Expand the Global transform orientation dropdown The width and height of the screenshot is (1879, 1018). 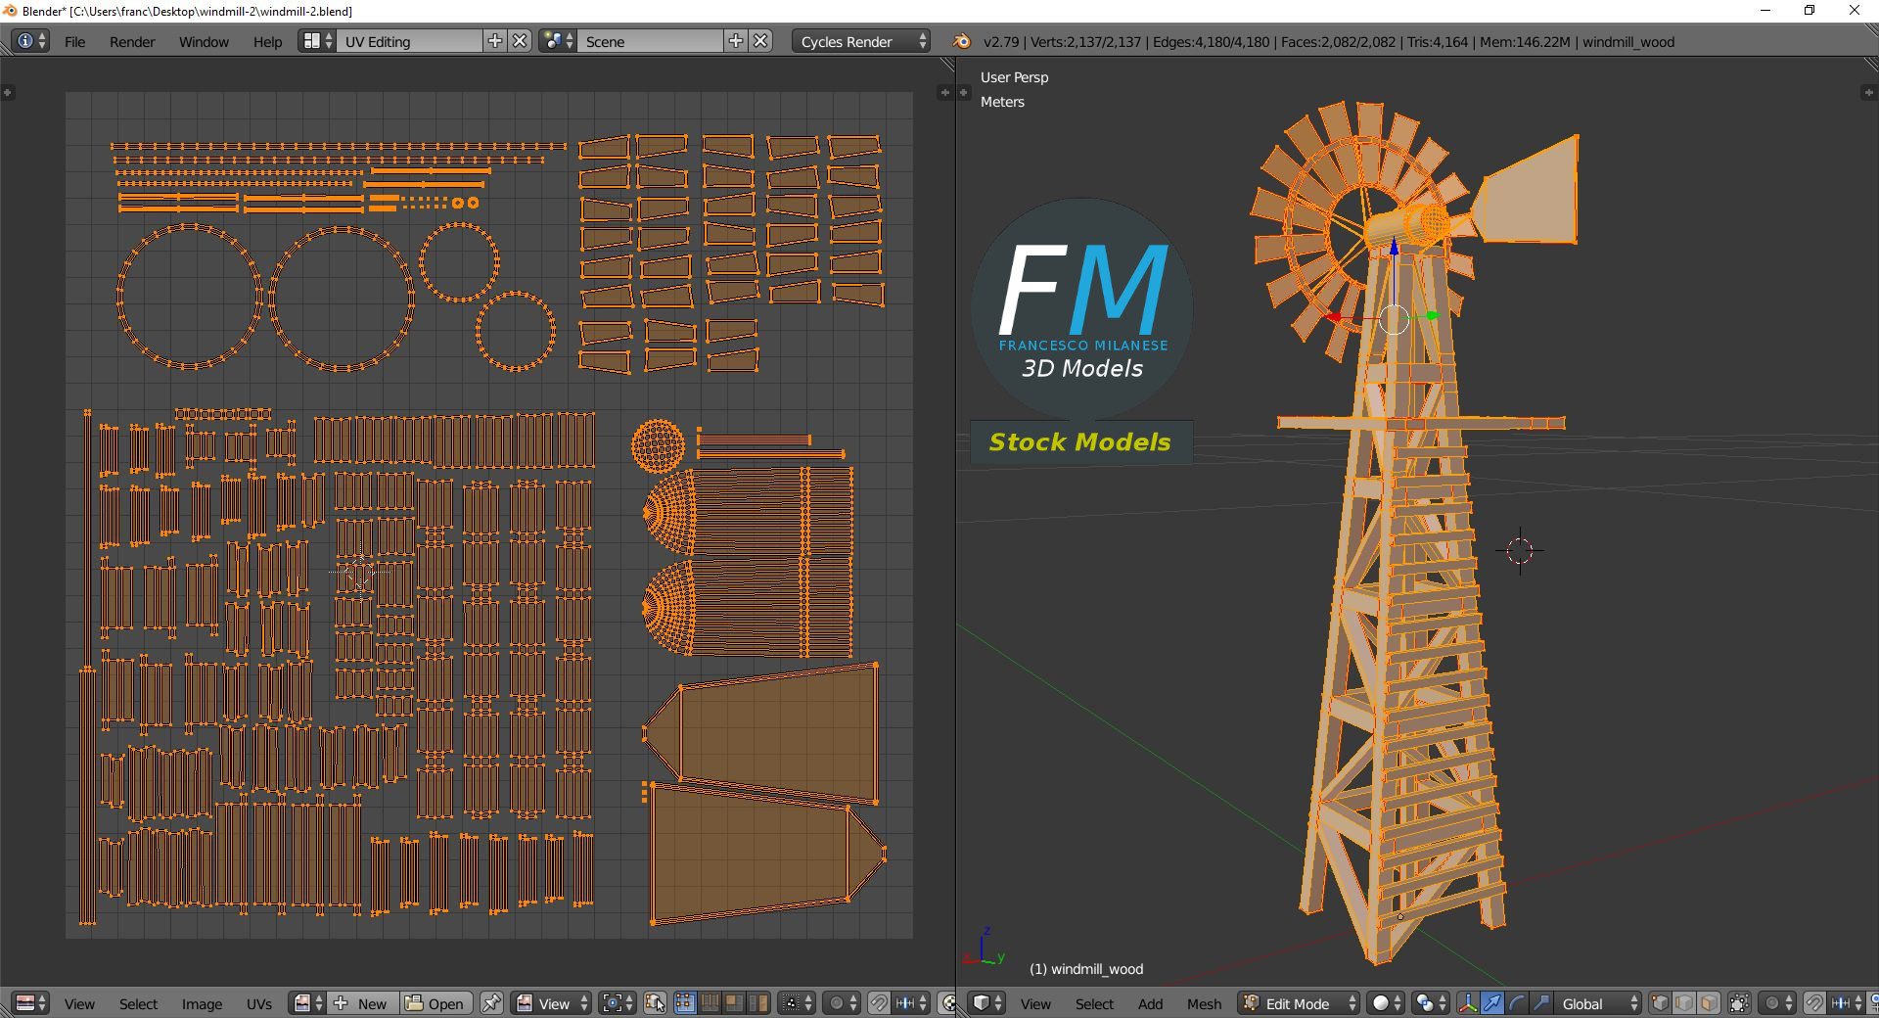tap(1595, 1003)
